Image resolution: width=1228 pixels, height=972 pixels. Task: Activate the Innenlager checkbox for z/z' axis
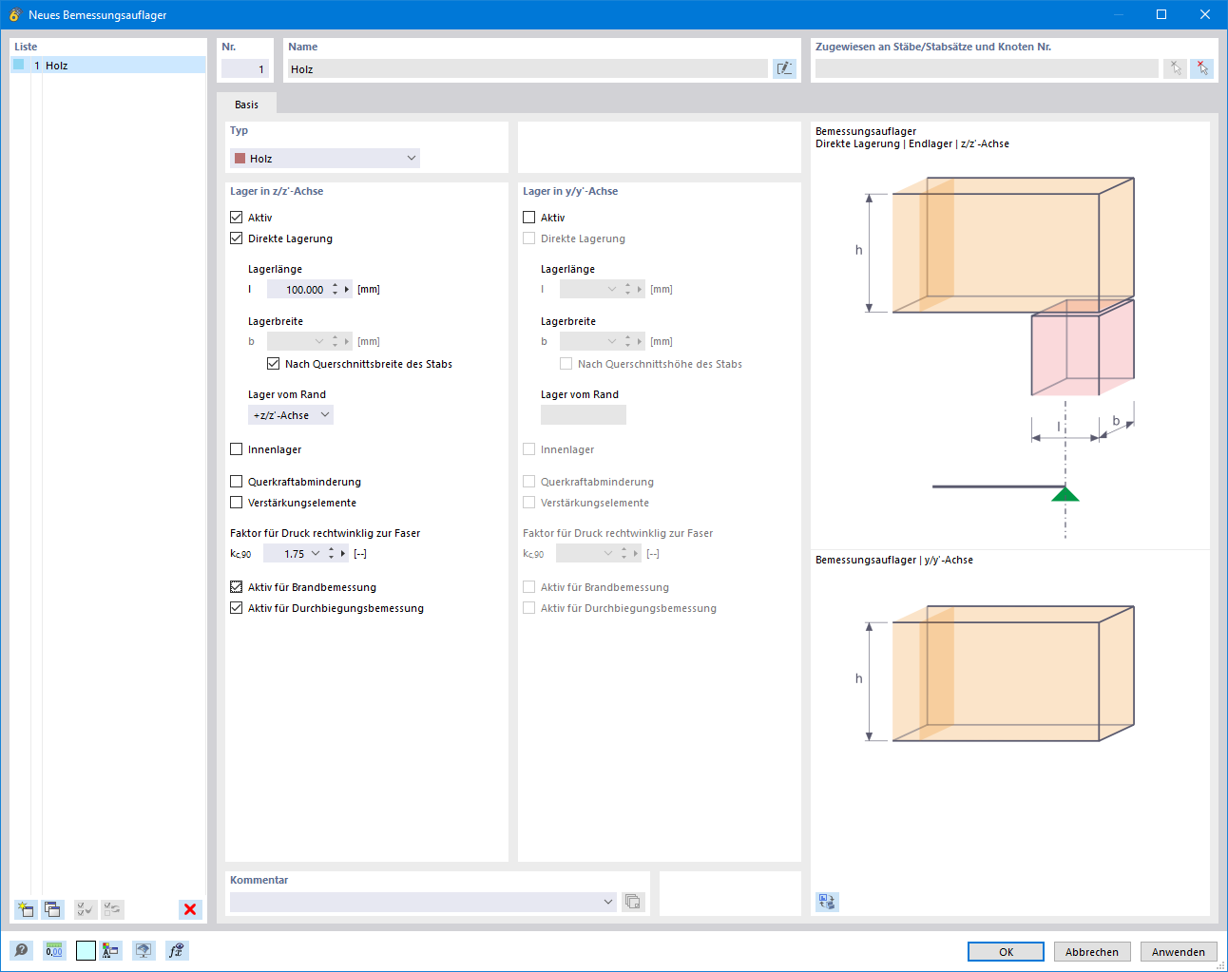click(x=236, y=448)
